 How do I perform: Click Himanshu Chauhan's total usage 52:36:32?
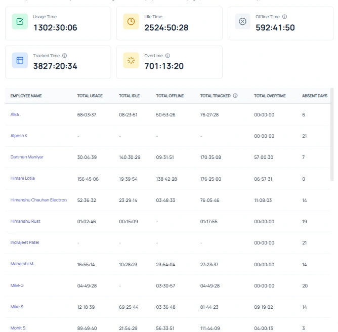pyautogui.click(x=87, y=200)
